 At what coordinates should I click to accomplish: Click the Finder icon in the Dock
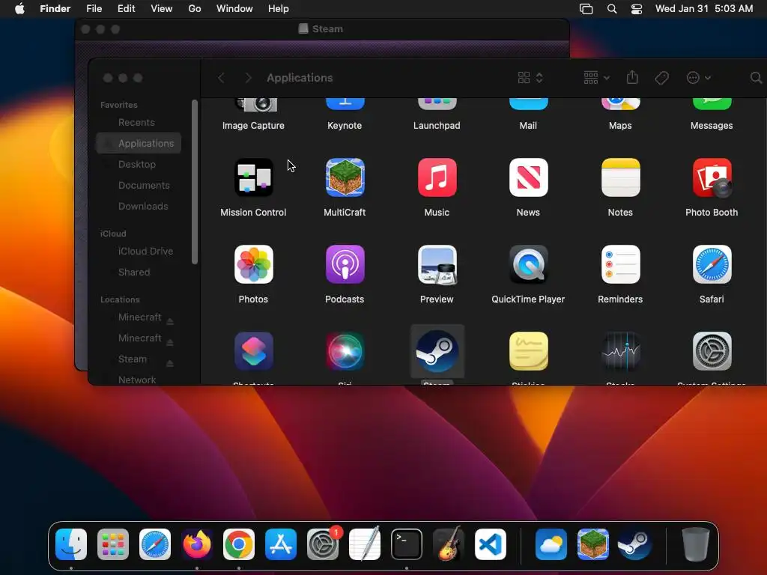pos(71,544)
